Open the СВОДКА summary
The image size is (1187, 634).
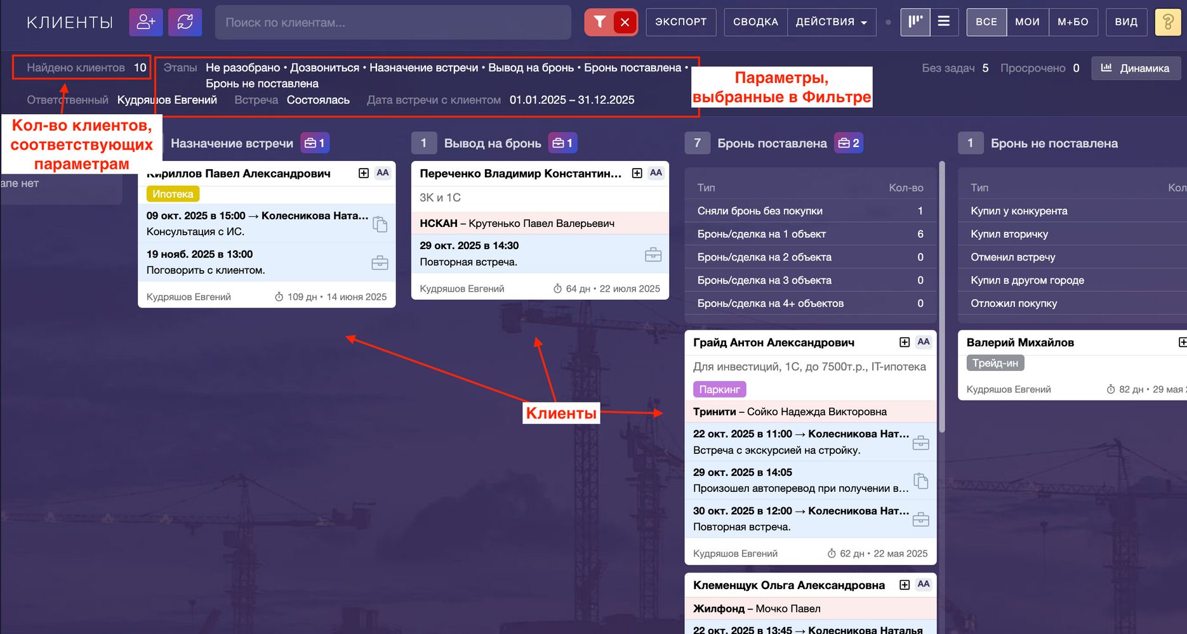[x=755, y=22]
